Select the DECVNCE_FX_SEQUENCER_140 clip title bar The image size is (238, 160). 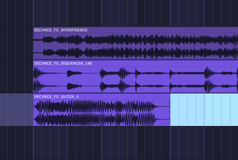(136, 64)
